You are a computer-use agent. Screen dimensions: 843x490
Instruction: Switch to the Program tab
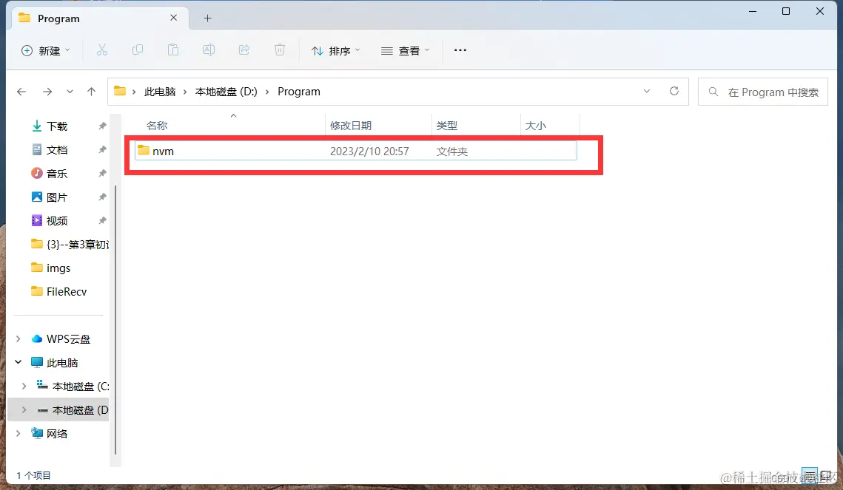[59, 18]
